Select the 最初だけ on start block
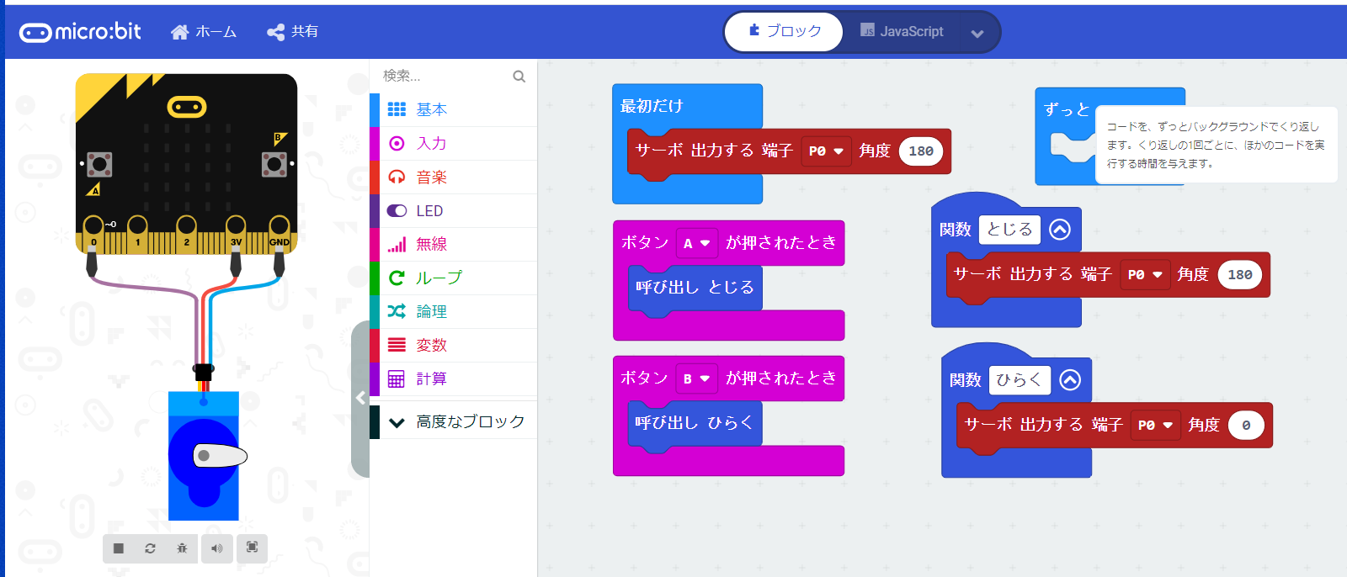1347x577 pixels. click(x=652, y=106)
